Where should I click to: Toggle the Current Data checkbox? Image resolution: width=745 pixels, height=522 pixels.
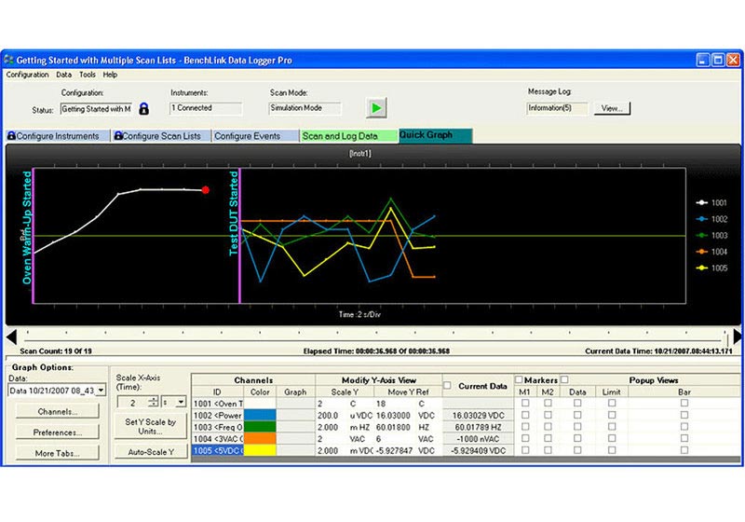447,386
